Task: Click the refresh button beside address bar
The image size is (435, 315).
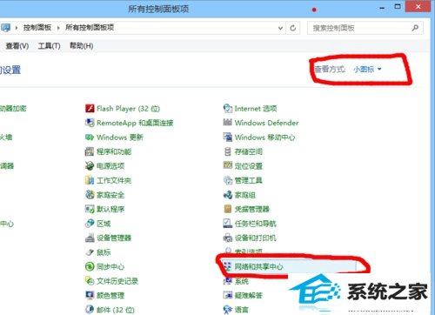Action: click(293, 28)
